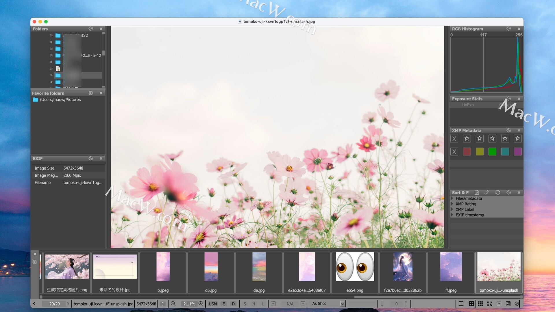Open the thumbnail grid view icon
Viewport: 555px width, 312px height.
tap(480, 304)
